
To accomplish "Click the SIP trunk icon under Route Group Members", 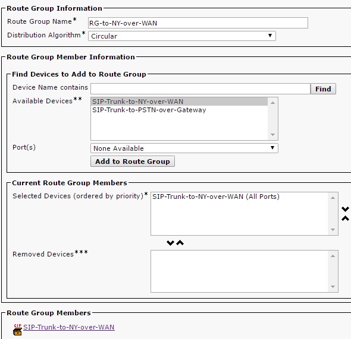I will click(17, 330).
